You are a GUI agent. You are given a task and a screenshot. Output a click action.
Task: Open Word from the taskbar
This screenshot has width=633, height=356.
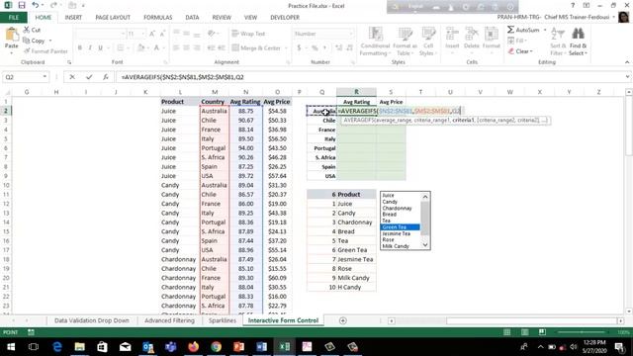(x=261, y=347)
